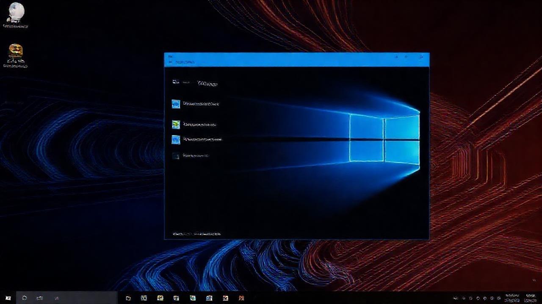
Task: Click the clock in the system tray
Action: pos(513,298)
